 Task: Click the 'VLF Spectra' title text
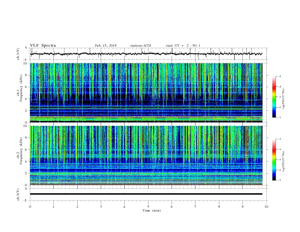click(x=43, y=45)
